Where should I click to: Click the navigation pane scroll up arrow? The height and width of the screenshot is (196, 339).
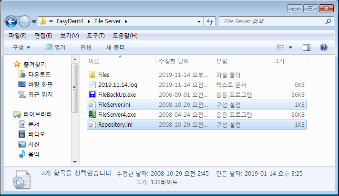coord(75,59)
